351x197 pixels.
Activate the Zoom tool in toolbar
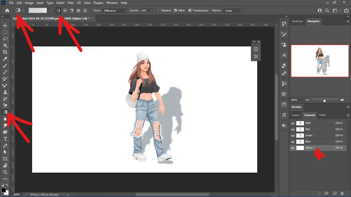5,172
